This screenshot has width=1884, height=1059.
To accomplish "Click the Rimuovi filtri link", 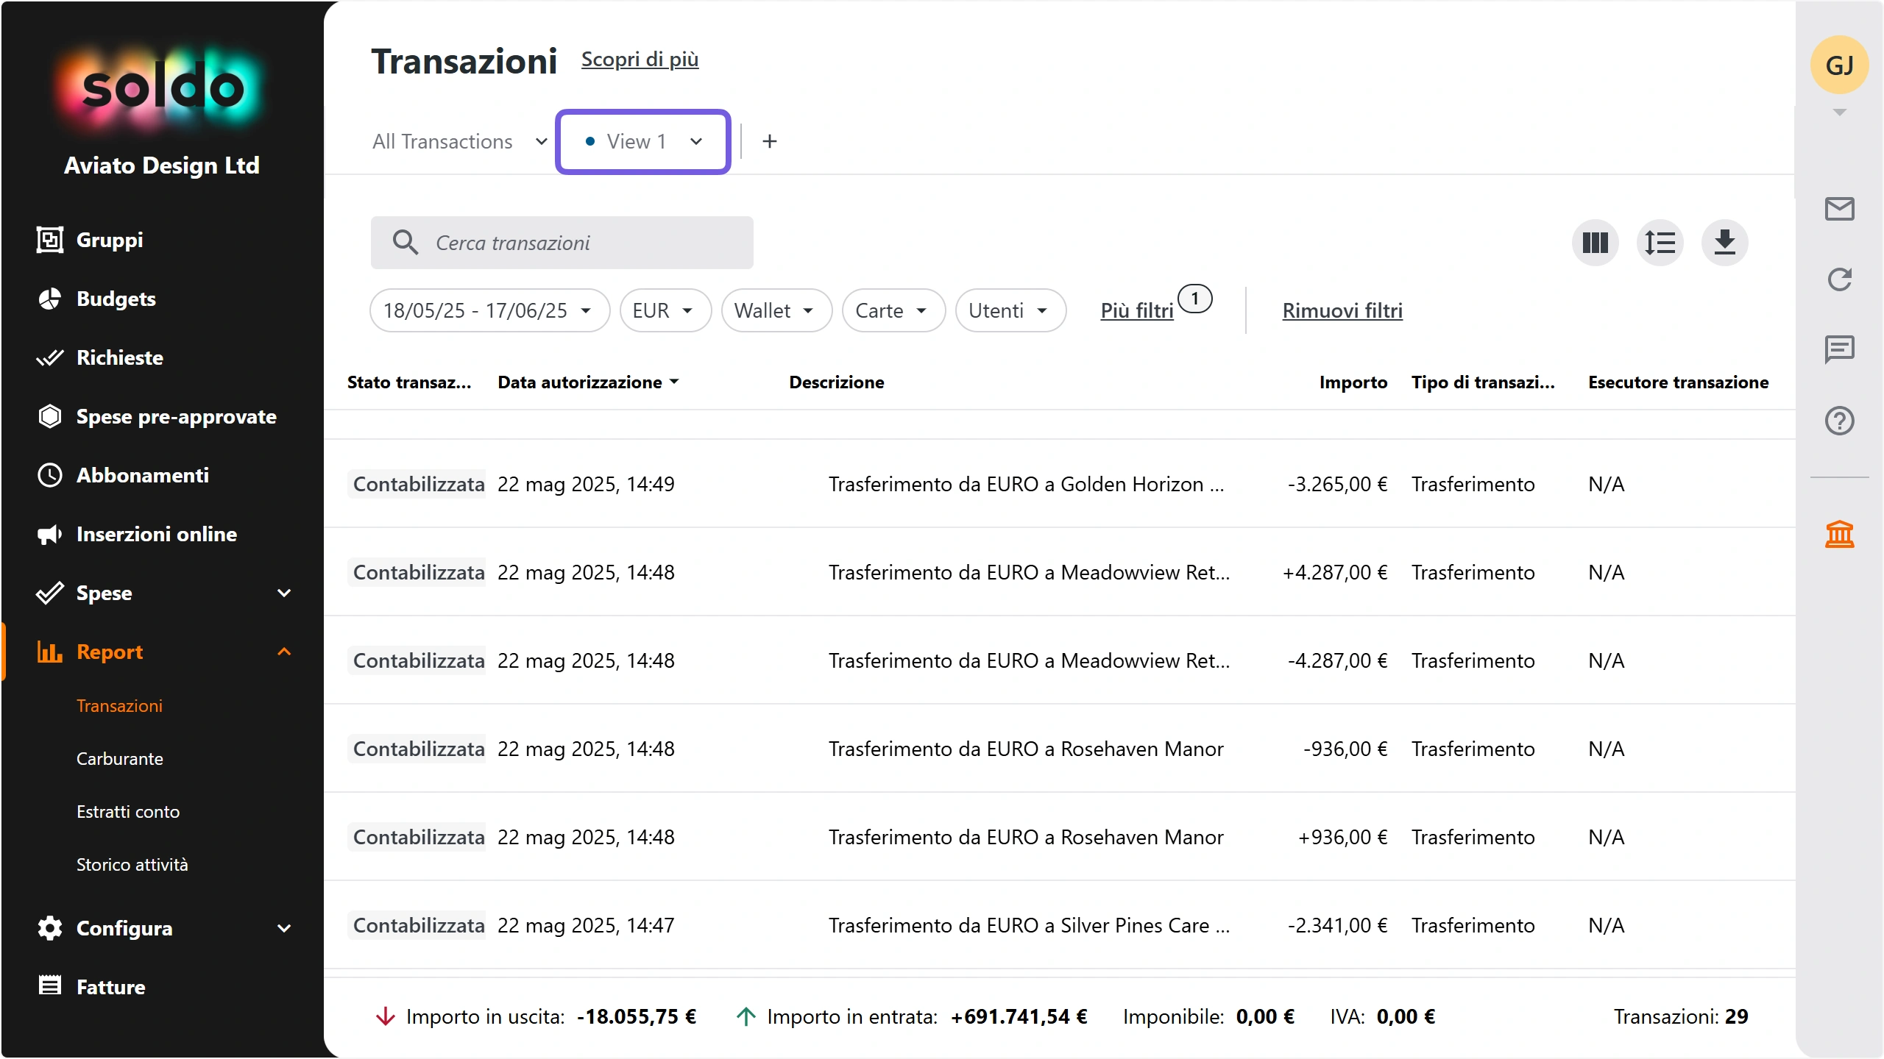I will pos(1342,310).
